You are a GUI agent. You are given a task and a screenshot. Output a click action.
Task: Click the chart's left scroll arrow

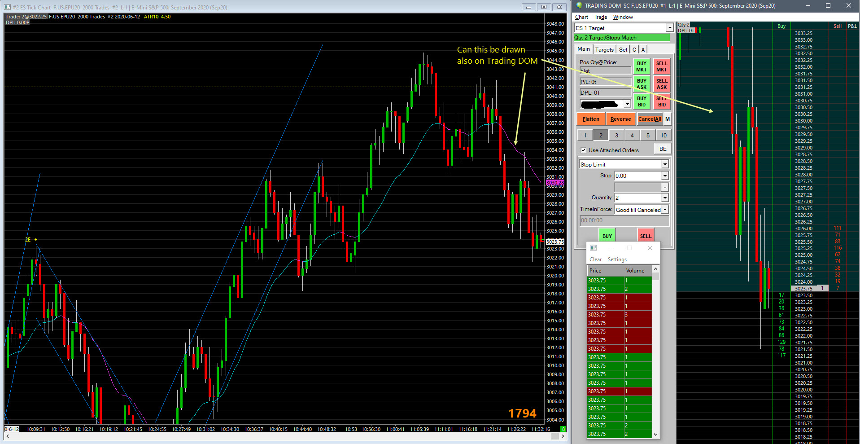click(x=8, y=436)
